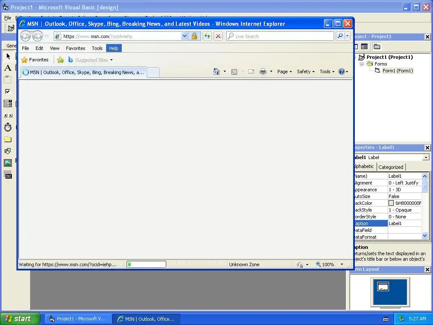433x325 pixels.
Task: Click the Internet Explorer Forward arrow button
Action: (x=37, y=36)
